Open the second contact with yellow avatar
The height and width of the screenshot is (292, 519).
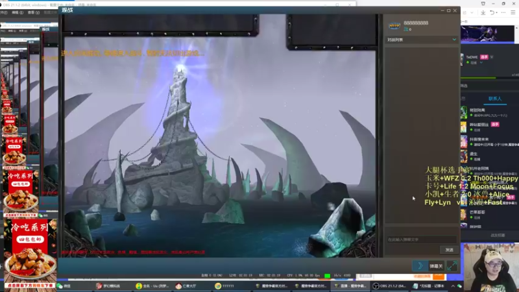tap(464, 127)
